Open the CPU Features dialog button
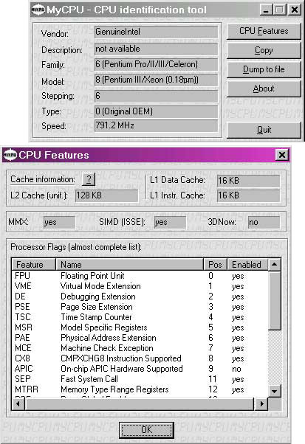 point(264,32)
